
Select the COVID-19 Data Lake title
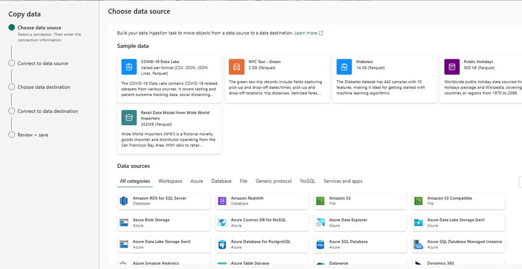click(x=160, y=62)
